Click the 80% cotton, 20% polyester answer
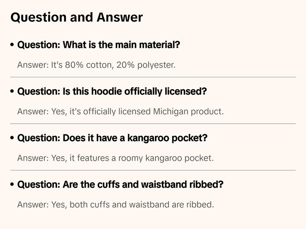 pos(96,65)
